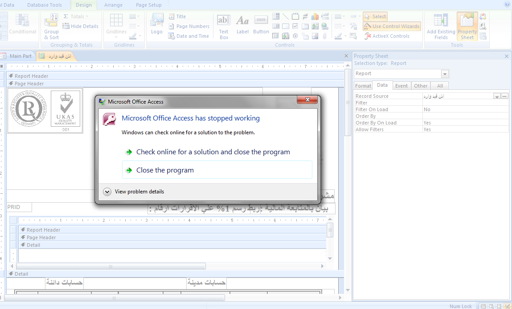The width and height of the screenshot is (512, 309).
Task: Select the Attachment paperclip control
Action: [x=325, y=36]
